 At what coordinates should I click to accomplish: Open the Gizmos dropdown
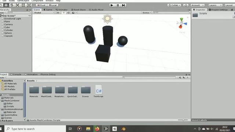click(147, 12)
